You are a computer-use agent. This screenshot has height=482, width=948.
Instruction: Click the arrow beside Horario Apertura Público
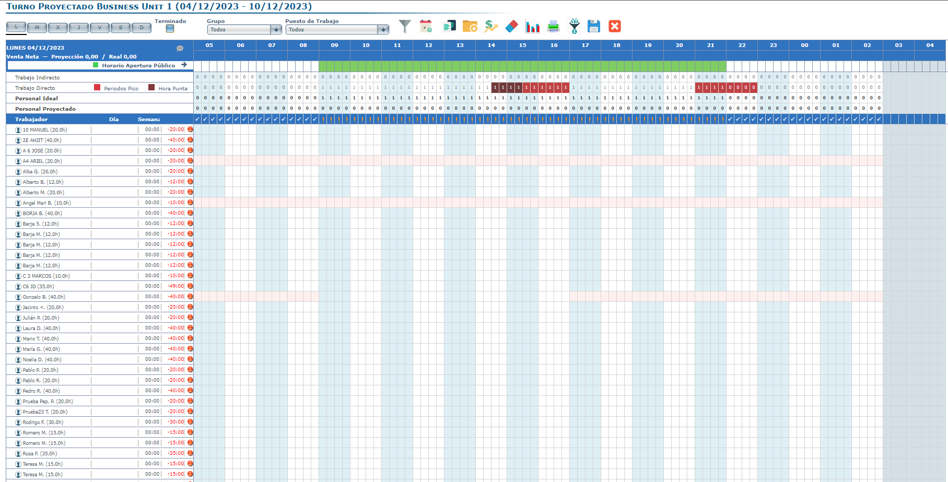[184, 65]
